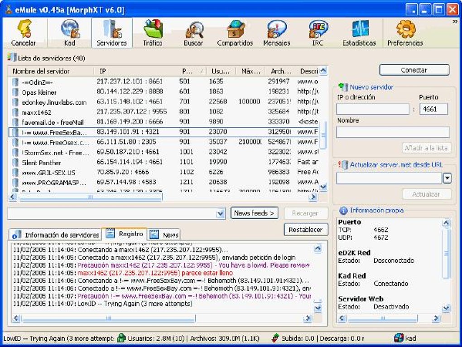
Task: Select the www.PROGRAMASP... server row
Action: click(164, 183)
